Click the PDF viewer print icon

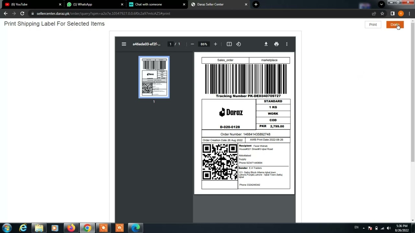pyautogui.click(x=276, y=44)
